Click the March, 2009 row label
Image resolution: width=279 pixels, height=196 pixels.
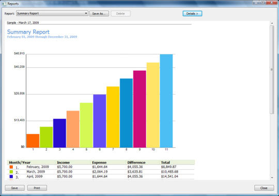coord(36,172)
